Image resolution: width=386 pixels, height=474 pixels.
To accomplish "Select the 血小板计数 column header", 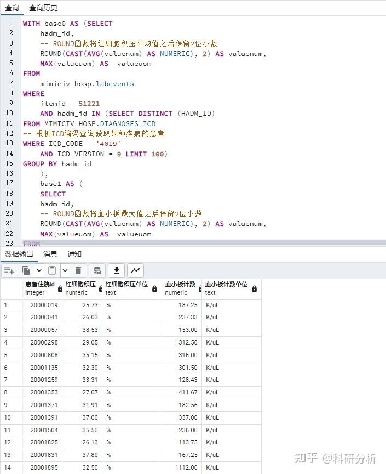I will click(182, 289).
